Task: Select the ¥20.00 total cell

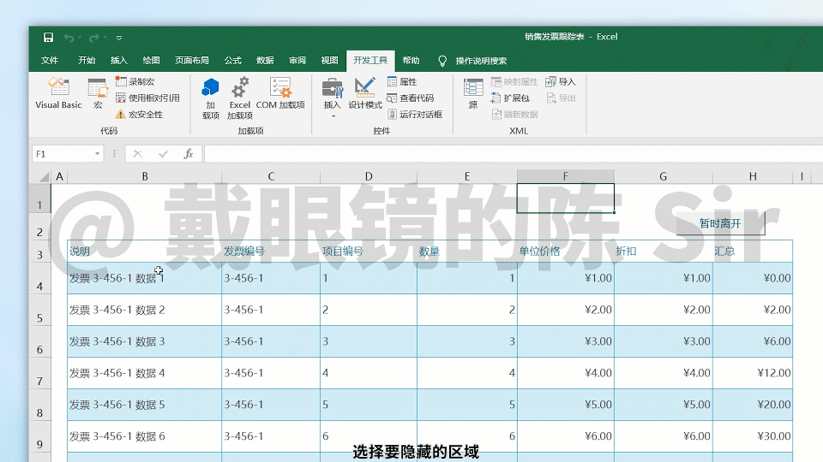Action: (752, 405)
